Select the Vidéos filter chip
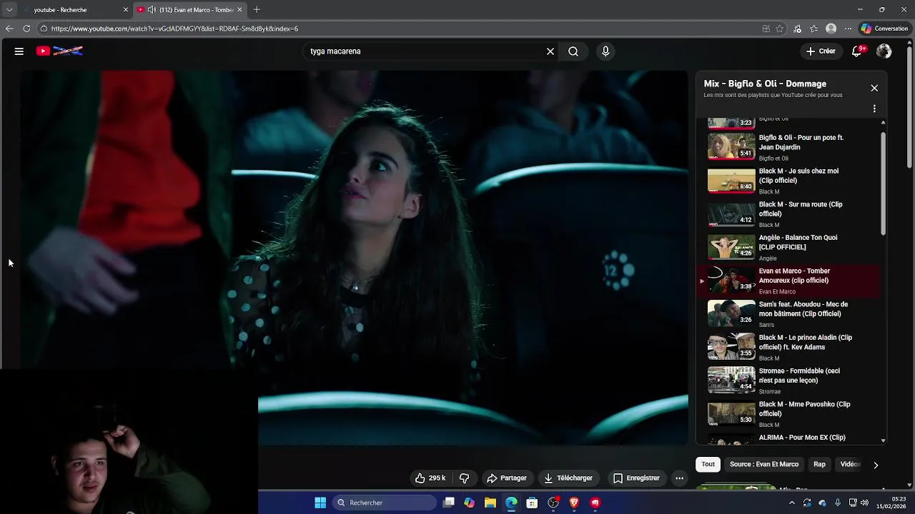915x514 pixels. 849,464
